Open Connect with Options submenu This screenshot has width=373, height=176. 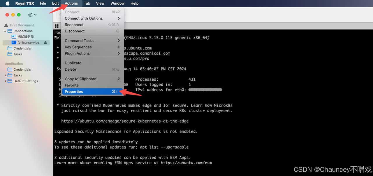point(92,18)
